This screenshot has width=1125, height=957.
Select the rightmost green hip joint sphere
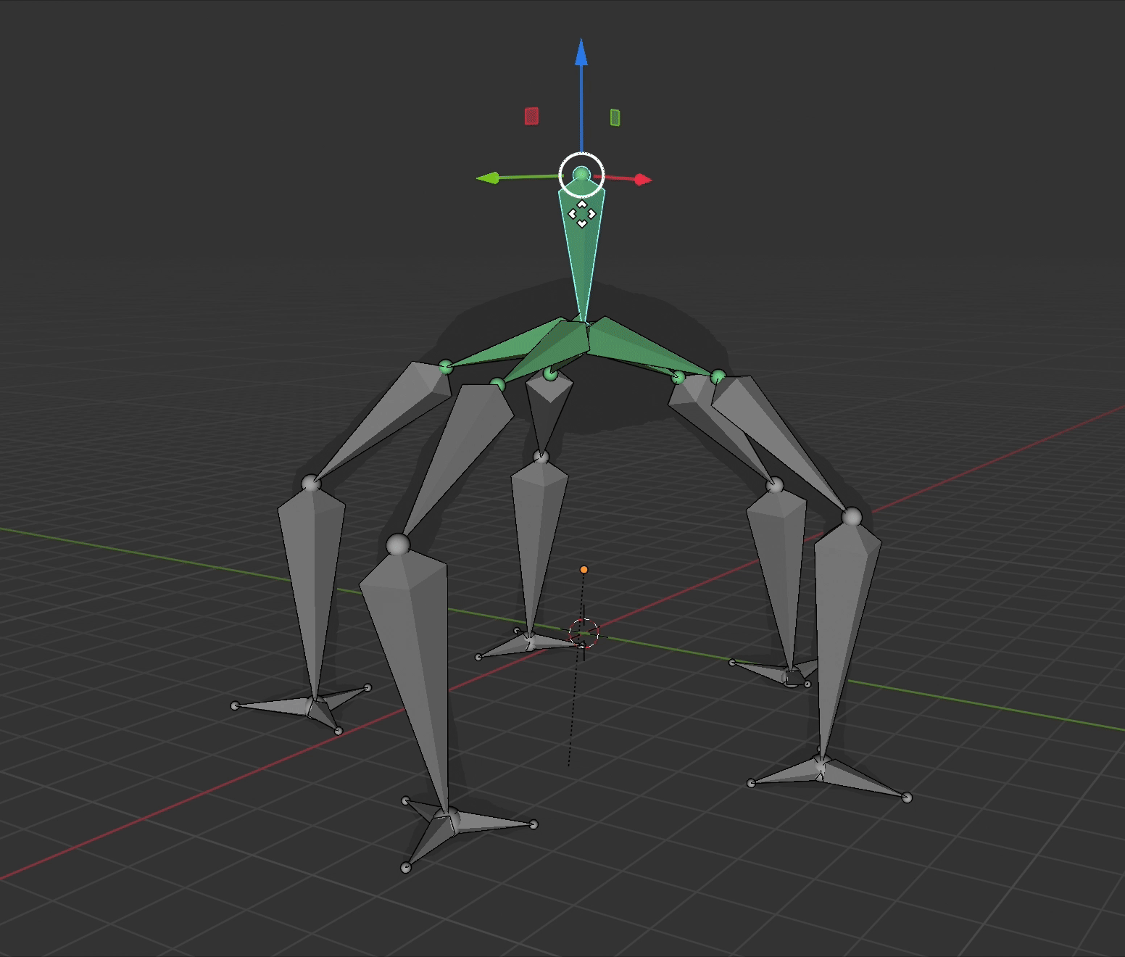point(718,376)
